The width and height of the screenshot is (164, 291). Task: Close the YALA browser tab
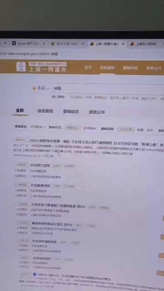(x=83, y=44)
